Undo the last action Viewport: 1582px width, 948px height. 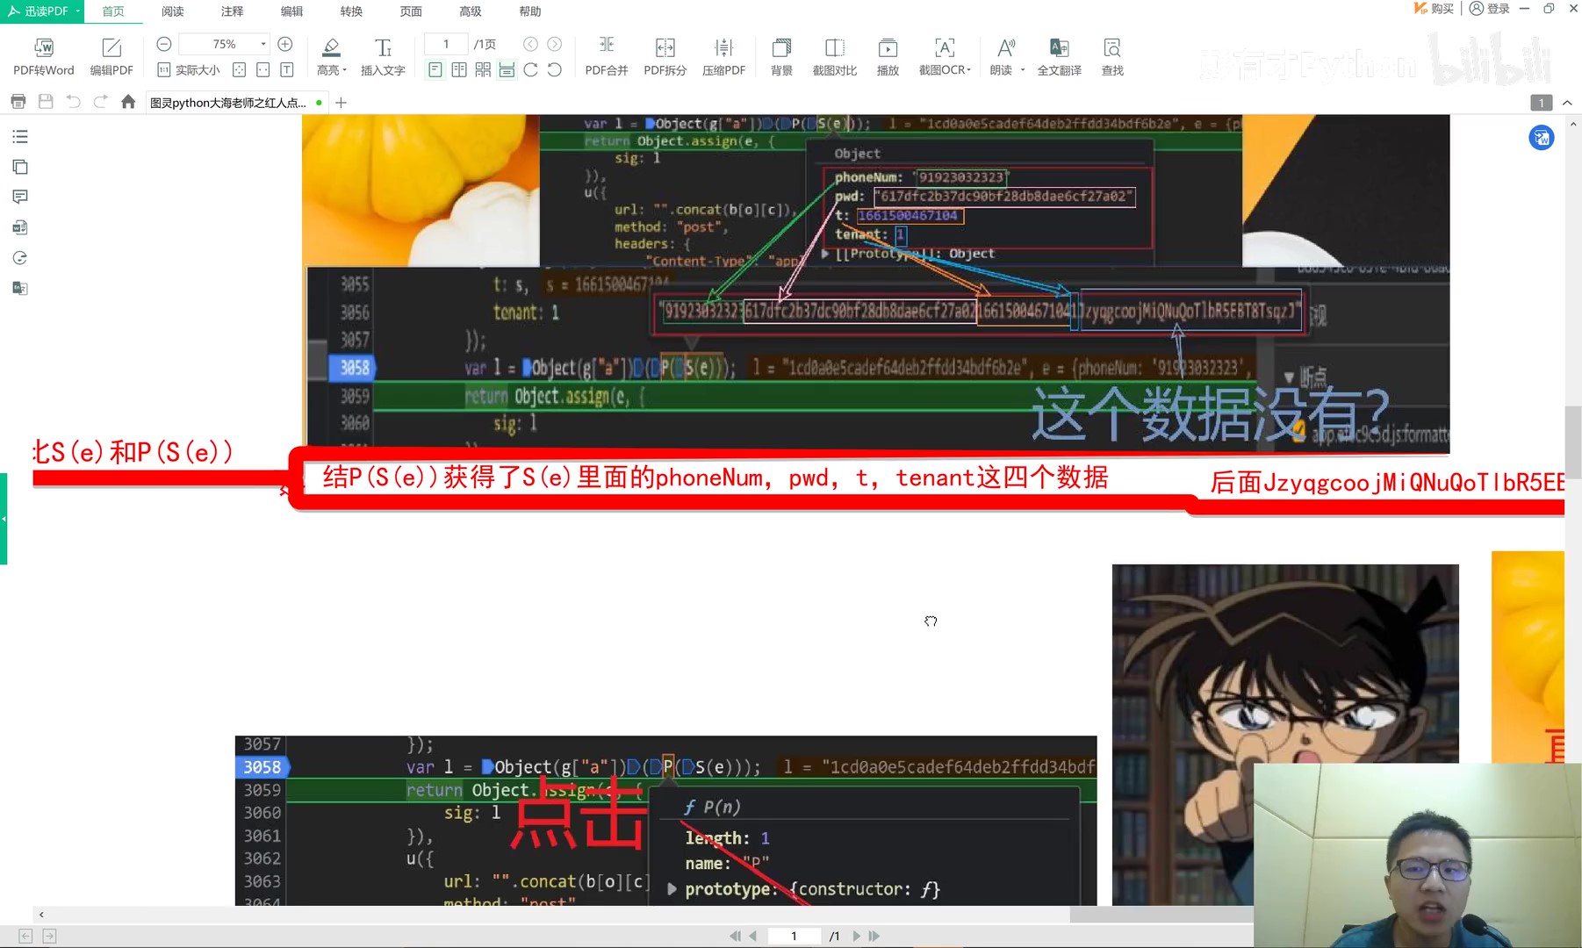74,102
